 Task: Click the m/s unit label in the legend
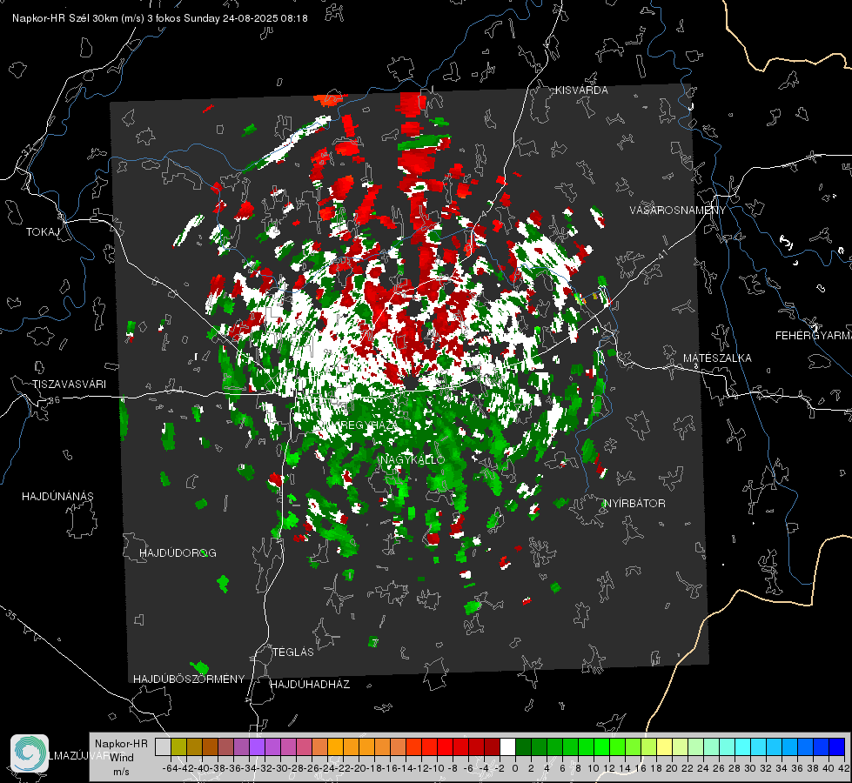point(121,772)
